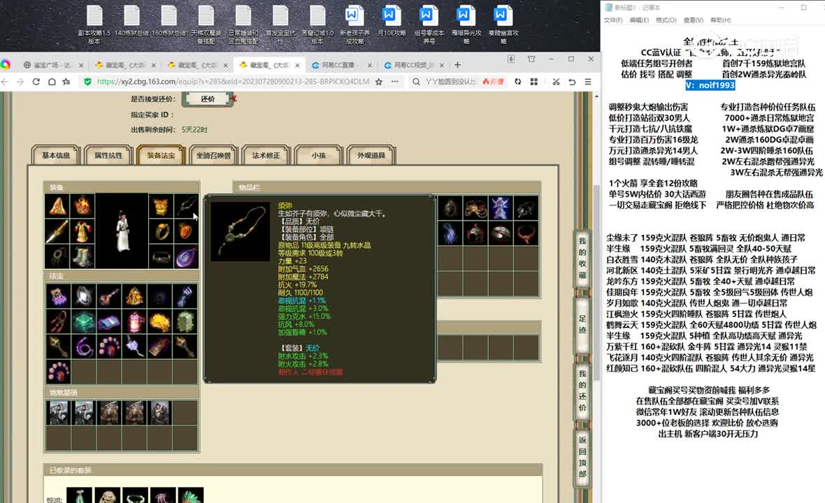Select the boots equipment icon

point(82,256)
